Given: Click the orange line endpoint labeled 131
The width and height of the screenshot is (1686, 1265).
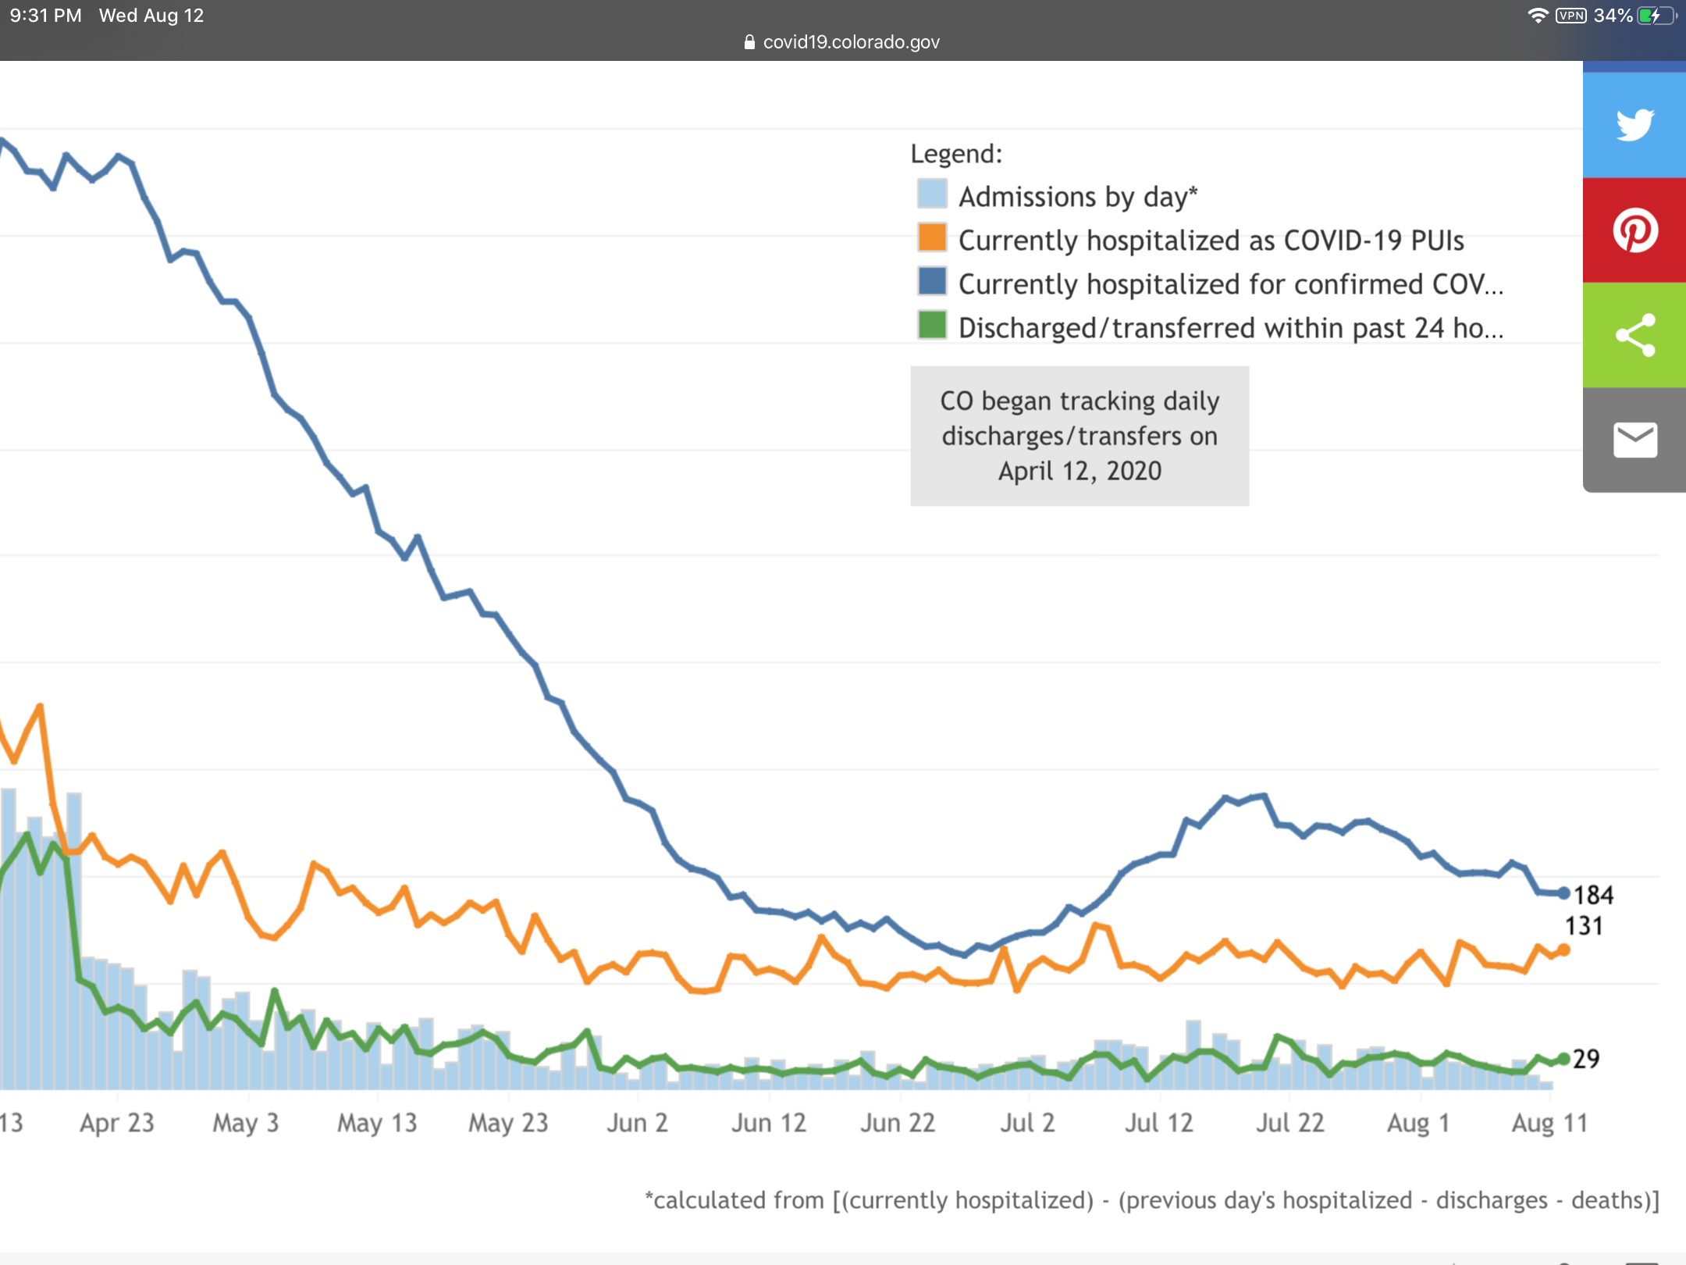Looking at the screenshot, I should point(1563,950).
